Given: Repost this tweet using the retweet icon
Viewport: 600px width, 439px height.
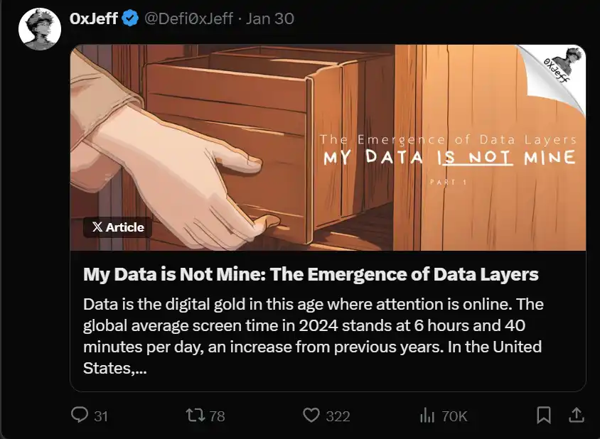Looking at the screenshot, I should click(194, 415).
